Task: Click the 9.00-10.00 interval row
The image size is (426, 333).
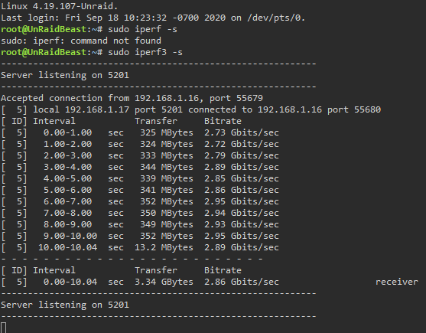Action: 140,236
